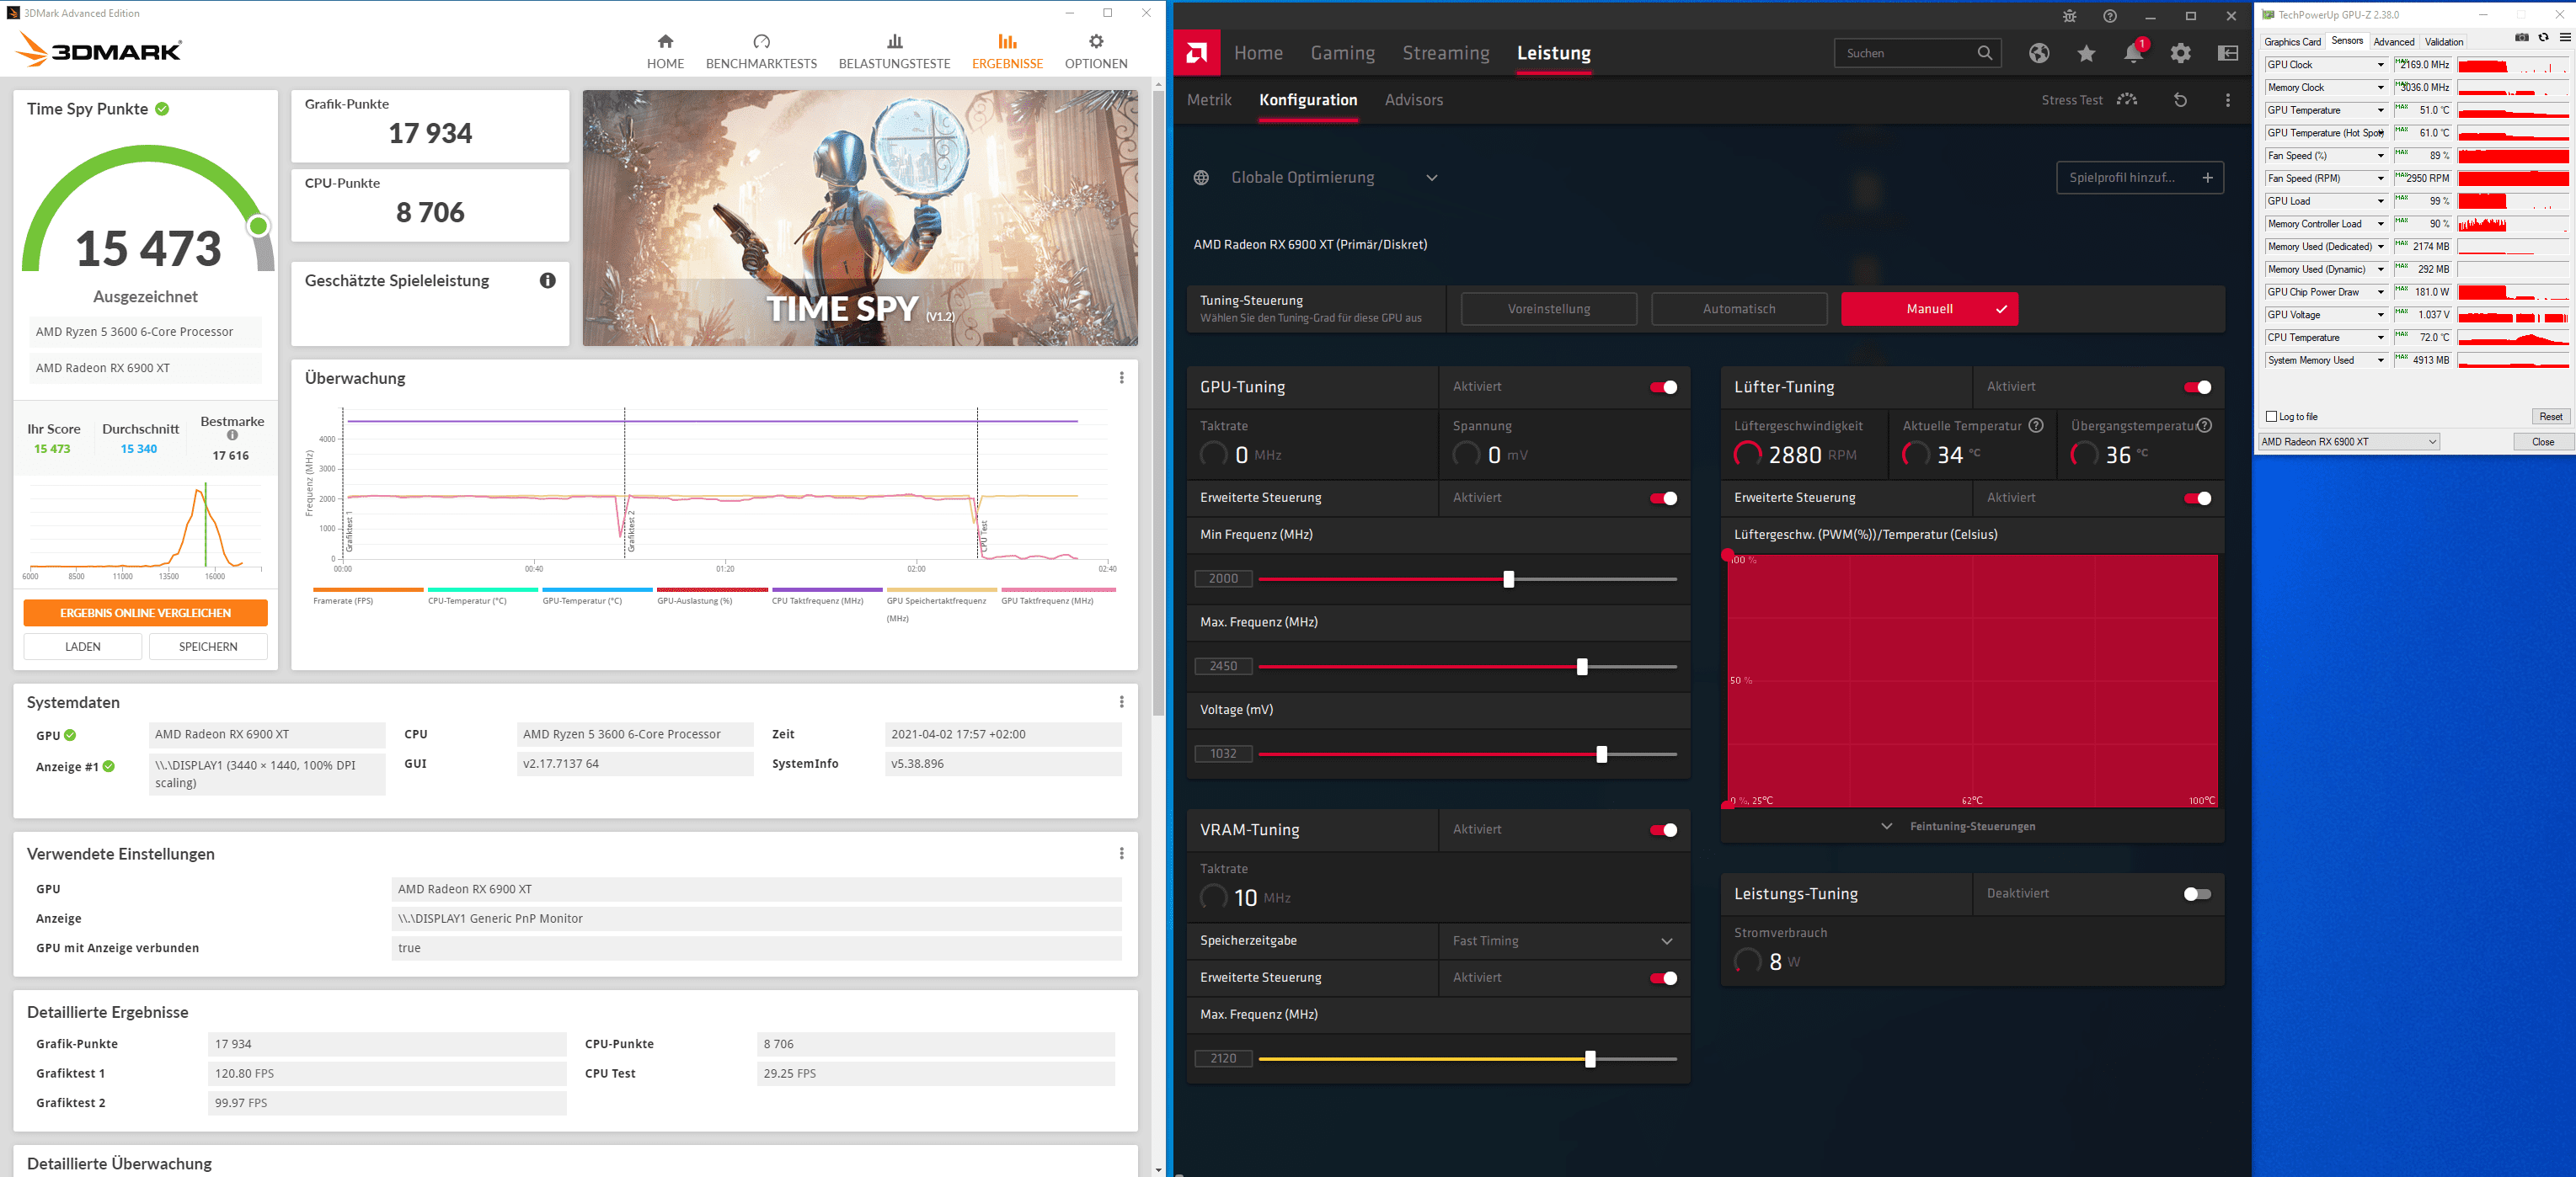Select Automatisch tuning button

tap(1739, 309)
